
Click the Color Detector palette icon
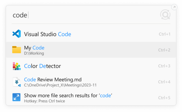tap(17, 66)
